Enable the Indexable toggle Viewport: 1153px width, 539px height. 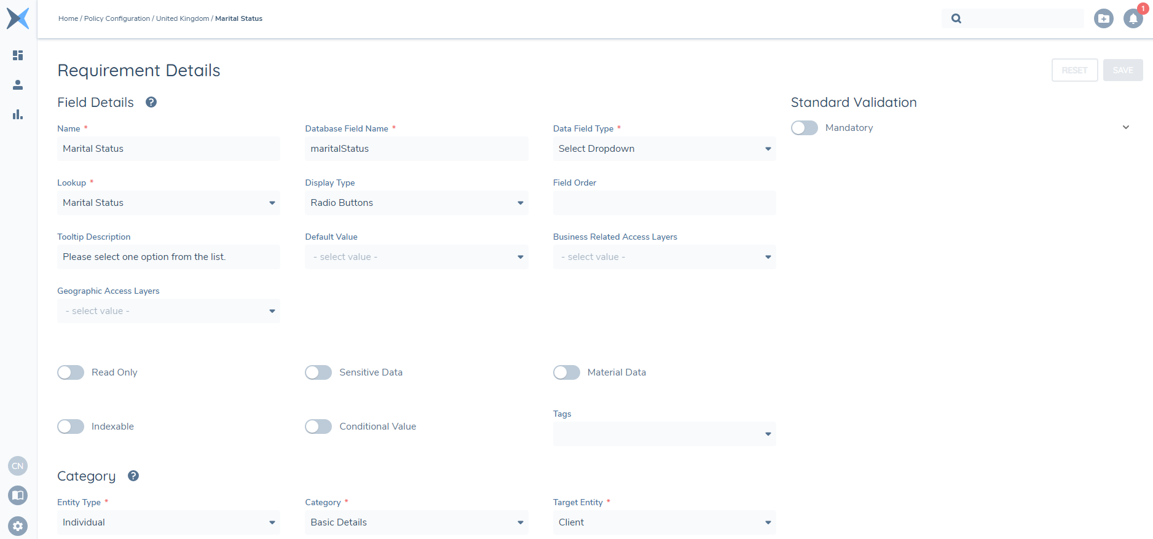tap(71, 427)
